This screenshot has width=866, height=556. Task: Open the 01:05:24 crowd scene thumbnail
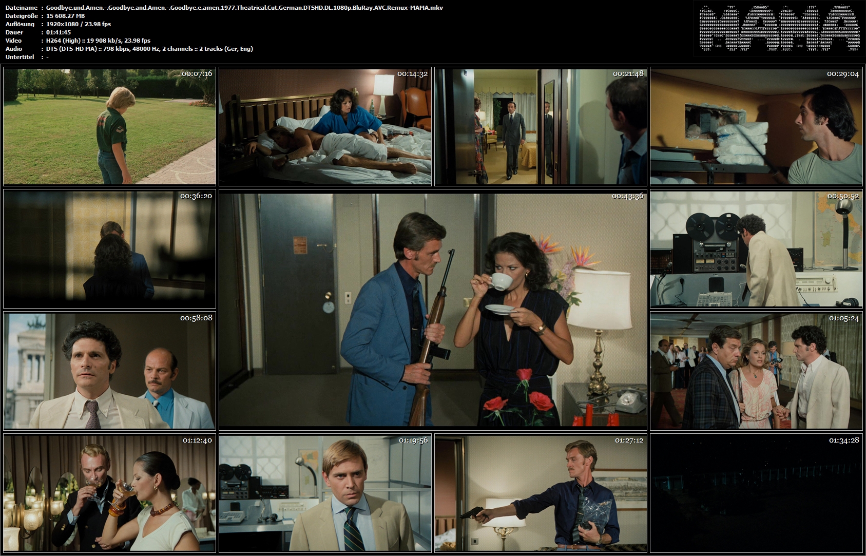pyautogui.click(x=756, y=371)
